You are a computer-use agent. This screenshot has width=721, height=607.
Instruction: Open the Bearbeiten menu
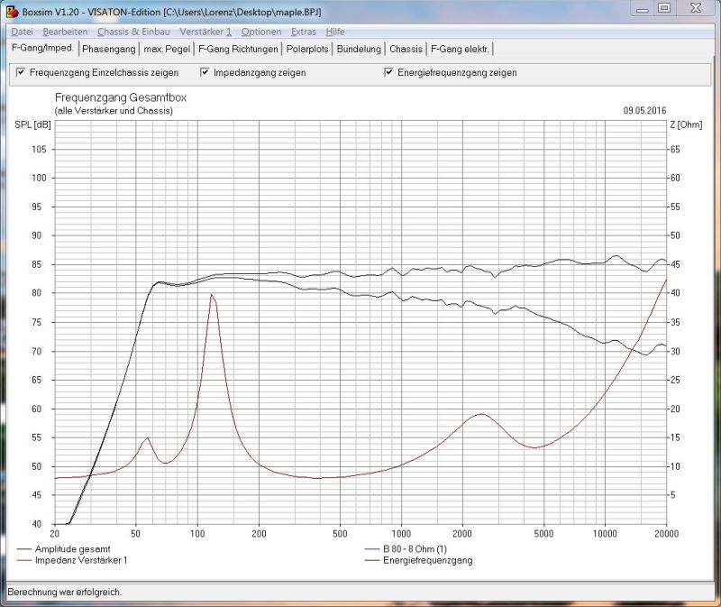point(65,32)
